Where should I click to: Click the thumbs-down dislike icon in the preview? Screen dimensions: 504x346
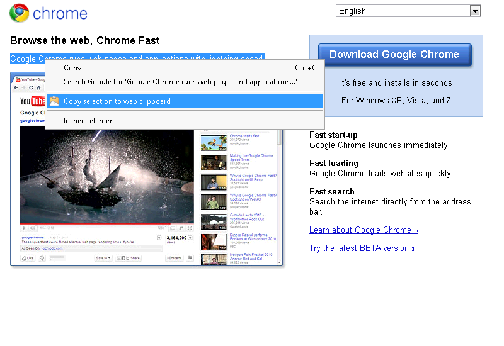[42, 258]
